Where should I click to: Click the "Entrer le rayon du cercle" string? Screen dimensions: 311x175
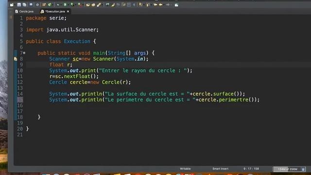pos(143,70)
